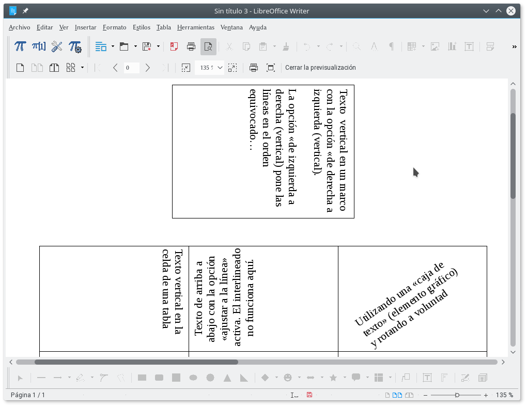Export the document as PDF
Screen dimensions: 527x407
click(x=173, y=46)
